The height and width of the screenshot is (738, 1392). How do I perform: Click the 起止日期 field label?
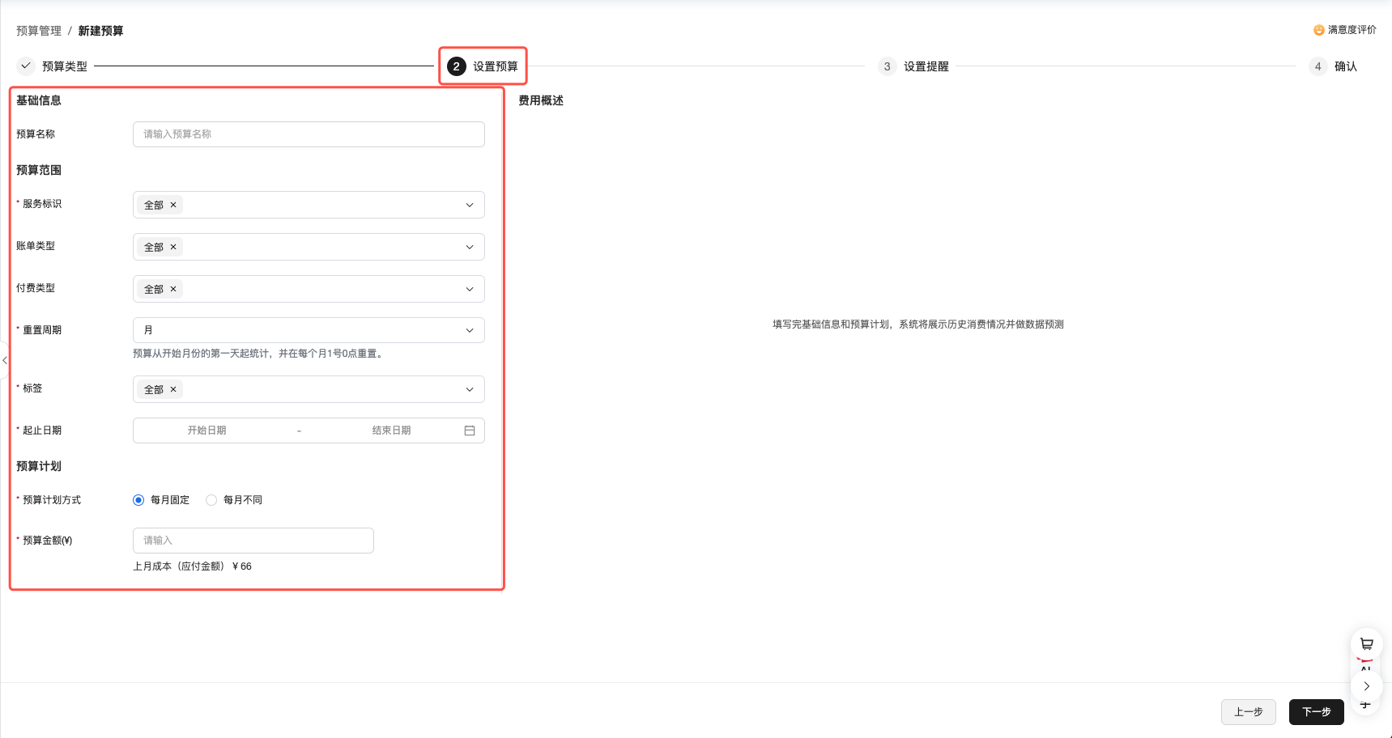click(42, 430)
